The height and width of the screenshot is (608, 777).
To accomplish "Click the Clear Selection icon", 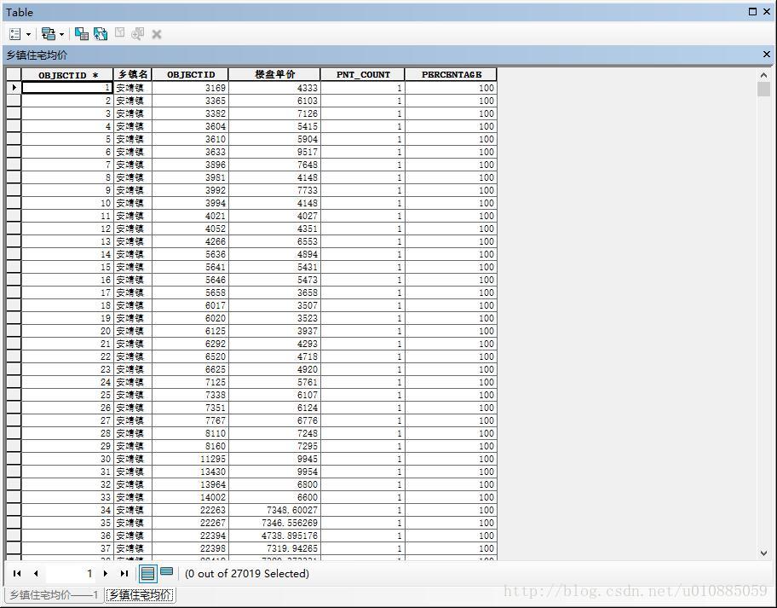I will [x=119, y=32].
